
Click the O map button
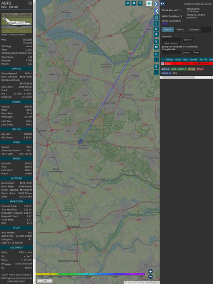click(x=156, y=29)
